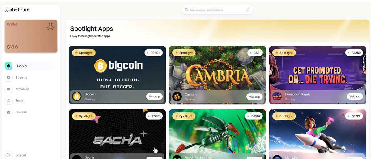Screen dimensions: 371x159
Task: Click the Log out icon
Action: click(x=9, y=155)
